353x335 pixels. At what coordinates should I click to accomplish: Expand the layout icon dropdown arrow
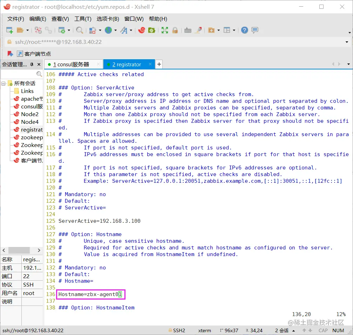pyautogui.click(x=234, y=30)
